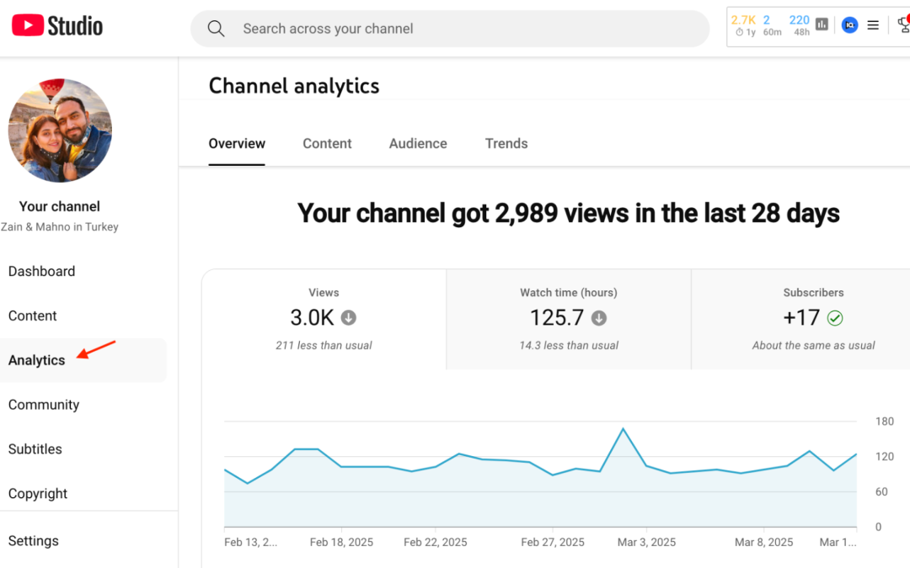910x568 pixels.
Task: Select the Overview tab
Action: [237, 144]
